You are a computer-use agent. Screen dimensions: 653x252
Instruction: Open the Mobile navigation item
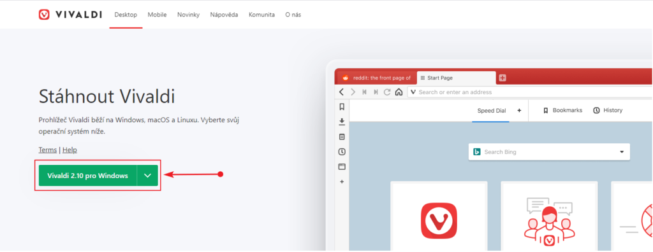[157, 15]
